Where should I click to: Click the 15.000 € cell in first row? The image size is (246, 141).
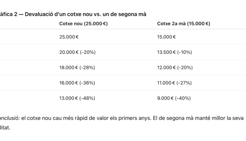[167, 37]
